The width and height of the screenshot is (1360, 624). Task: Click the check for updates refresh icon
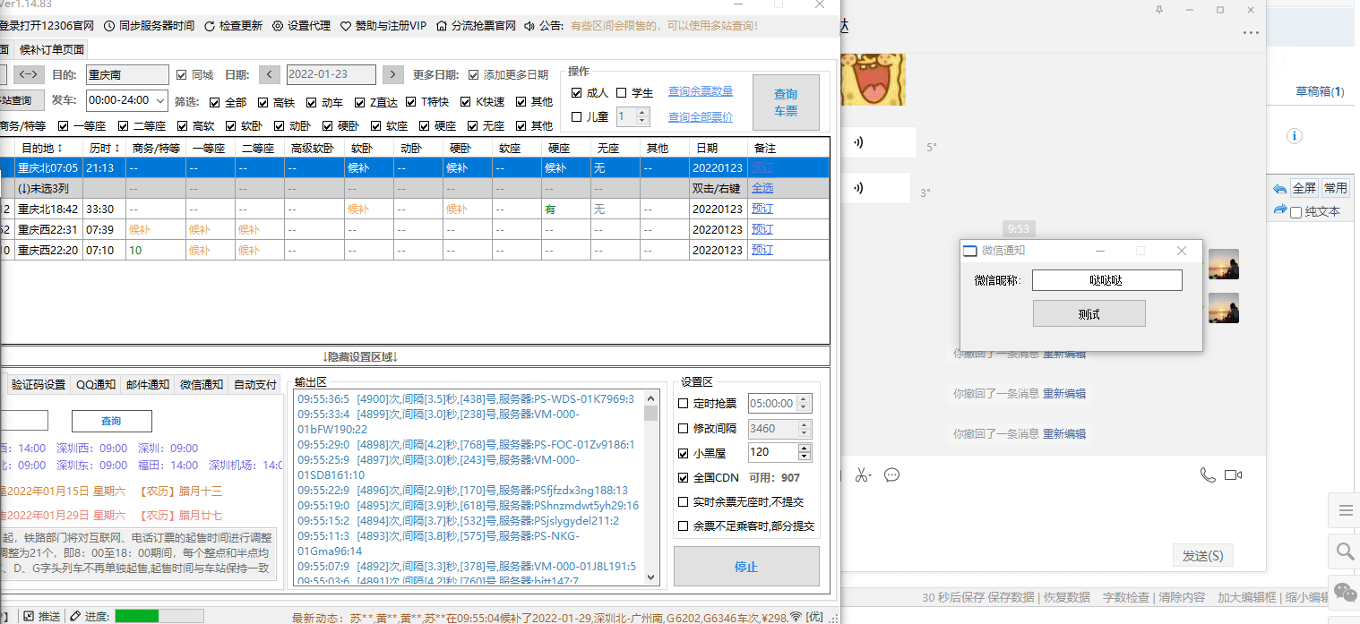[x=210, y=26]
